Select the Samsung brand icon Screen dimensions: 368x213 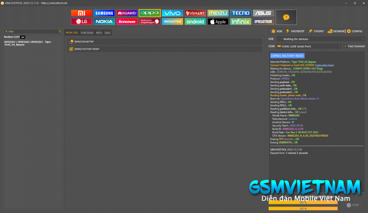[104, 13]
